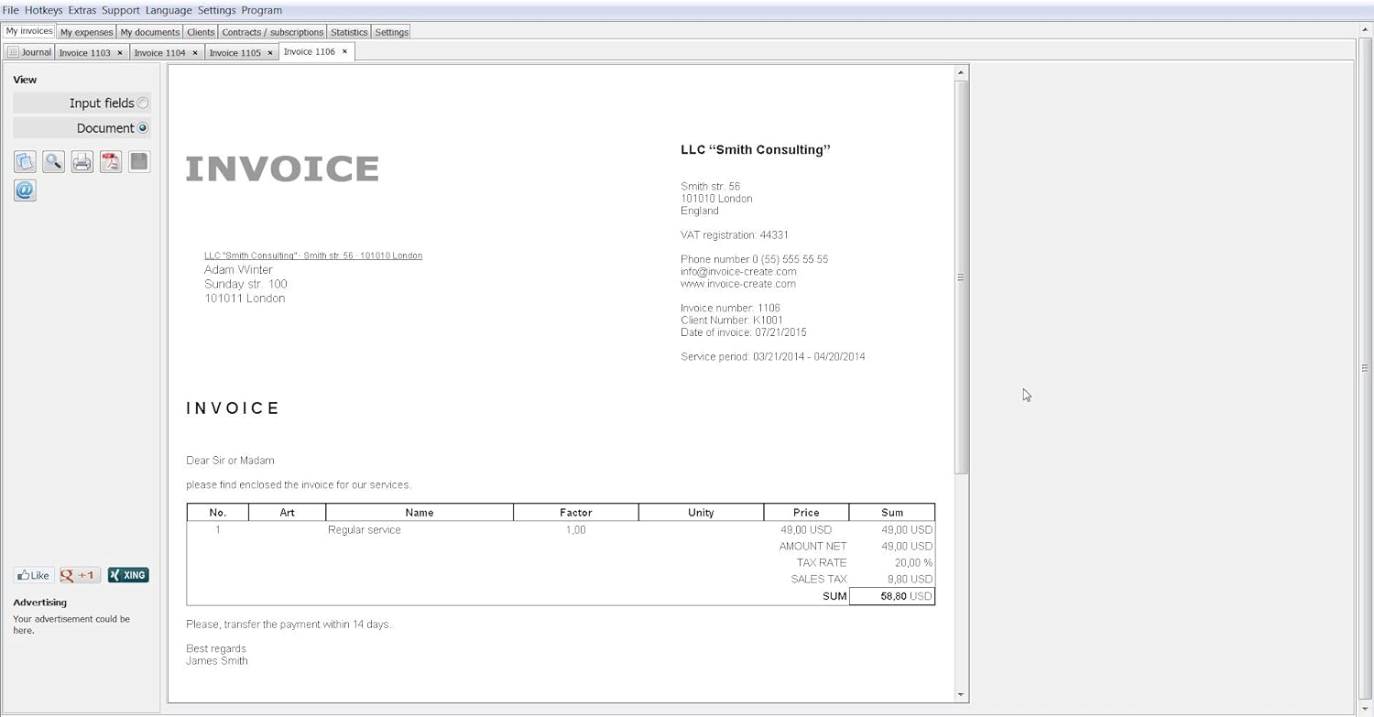The image size is (1374, 717).
Task: Send invoice by email icon
Action: click(25, 190)
